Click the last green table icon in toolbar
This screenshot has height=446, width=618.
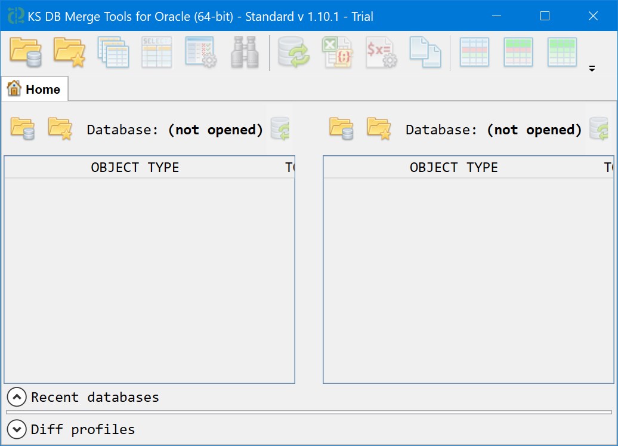point(562,53)
